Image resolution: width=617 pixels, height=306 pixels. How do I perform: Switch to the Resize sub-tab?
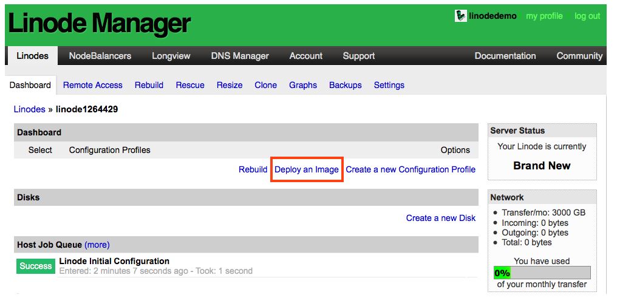230,85
